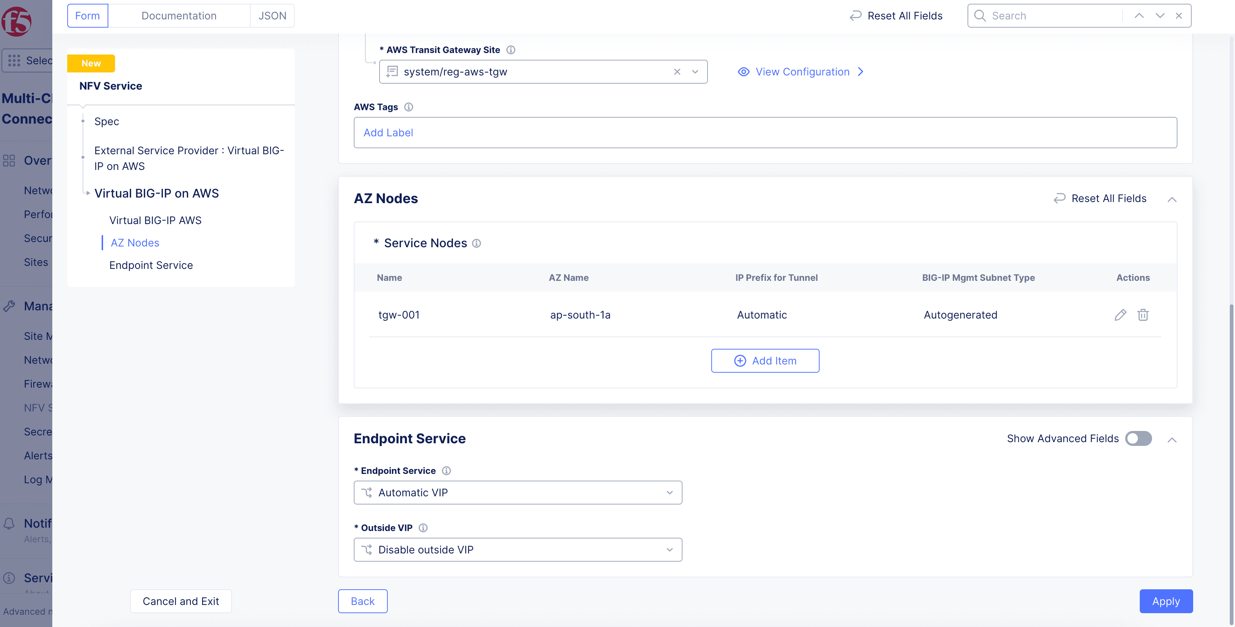Click the app grid selector icon
This screenshot has width=1235, height=627.
tap(14, 60)
